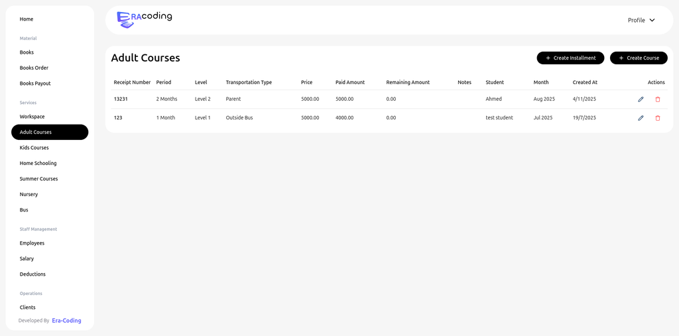
Task: Open the Home Schooling page
Action: [x=38, y=163]
